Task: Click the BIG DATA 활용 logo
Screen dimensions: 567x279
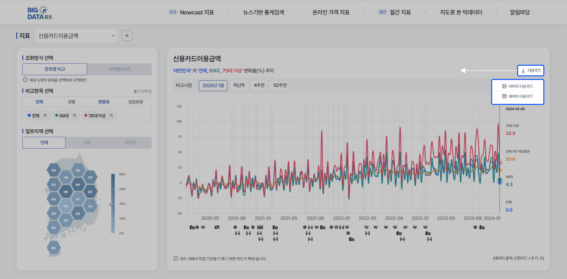Action: click(40, 13)
